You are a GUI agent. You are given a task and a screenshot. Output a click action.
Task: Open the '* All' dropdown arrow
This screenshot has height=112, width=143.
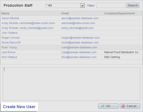[82, 6]
